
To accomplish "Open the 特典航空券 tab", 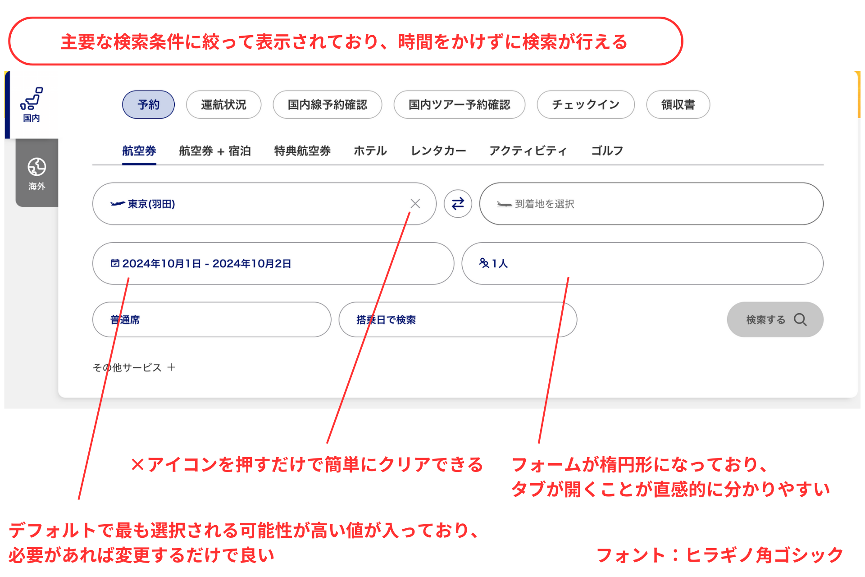I will point(302,151).
